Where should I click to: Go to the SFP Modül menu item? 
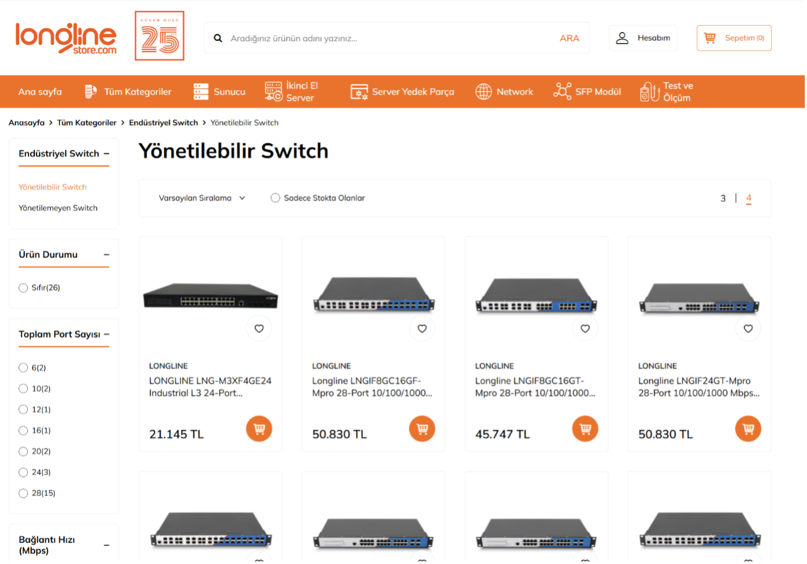coord(587,92)
